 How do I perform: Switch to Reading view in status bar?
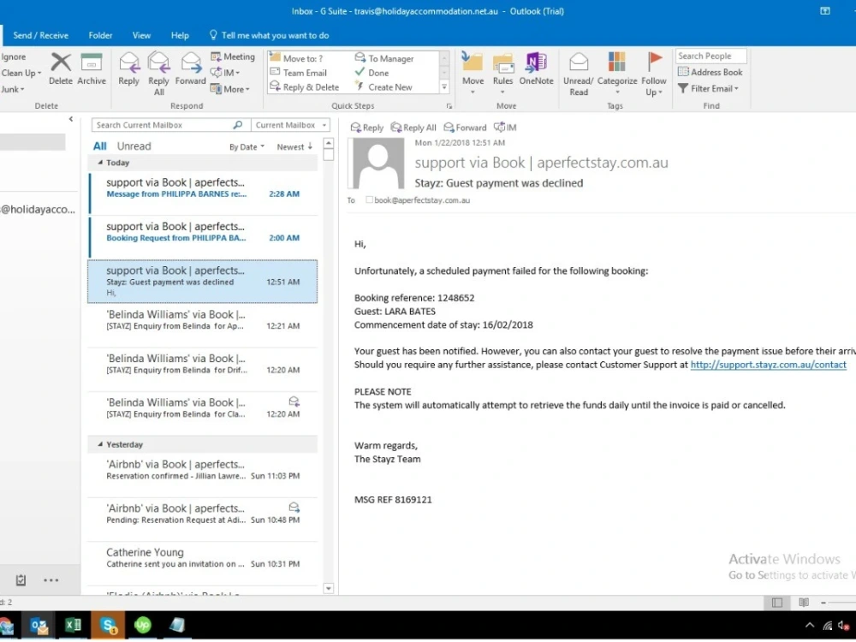(x=804, y=602)
